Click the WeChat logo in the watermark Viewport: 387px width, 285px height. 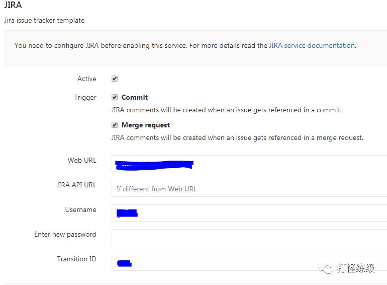click(x=326, y=268)
